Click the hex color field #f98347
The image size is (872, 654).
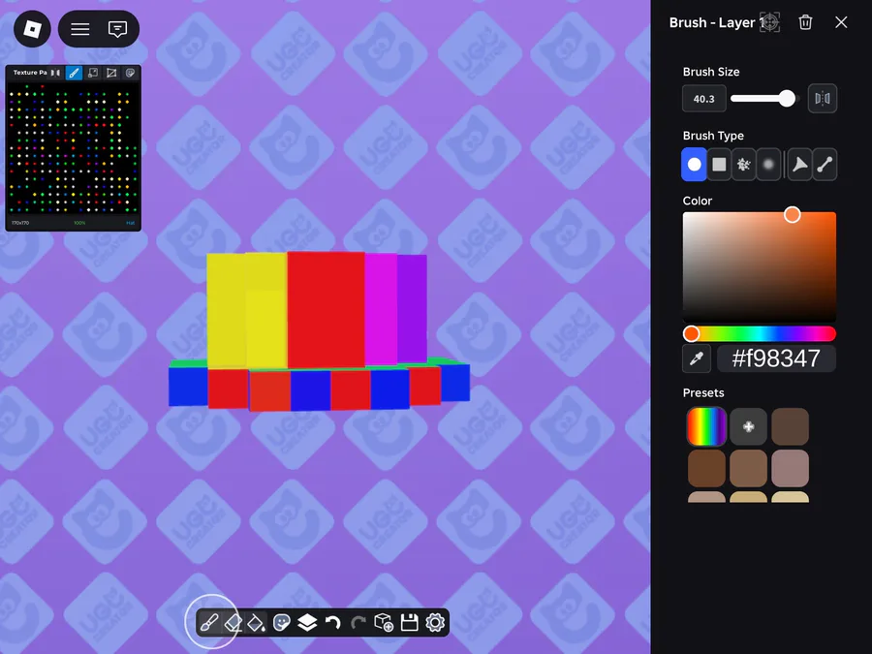pyautogui.click(x=776, y=358)
